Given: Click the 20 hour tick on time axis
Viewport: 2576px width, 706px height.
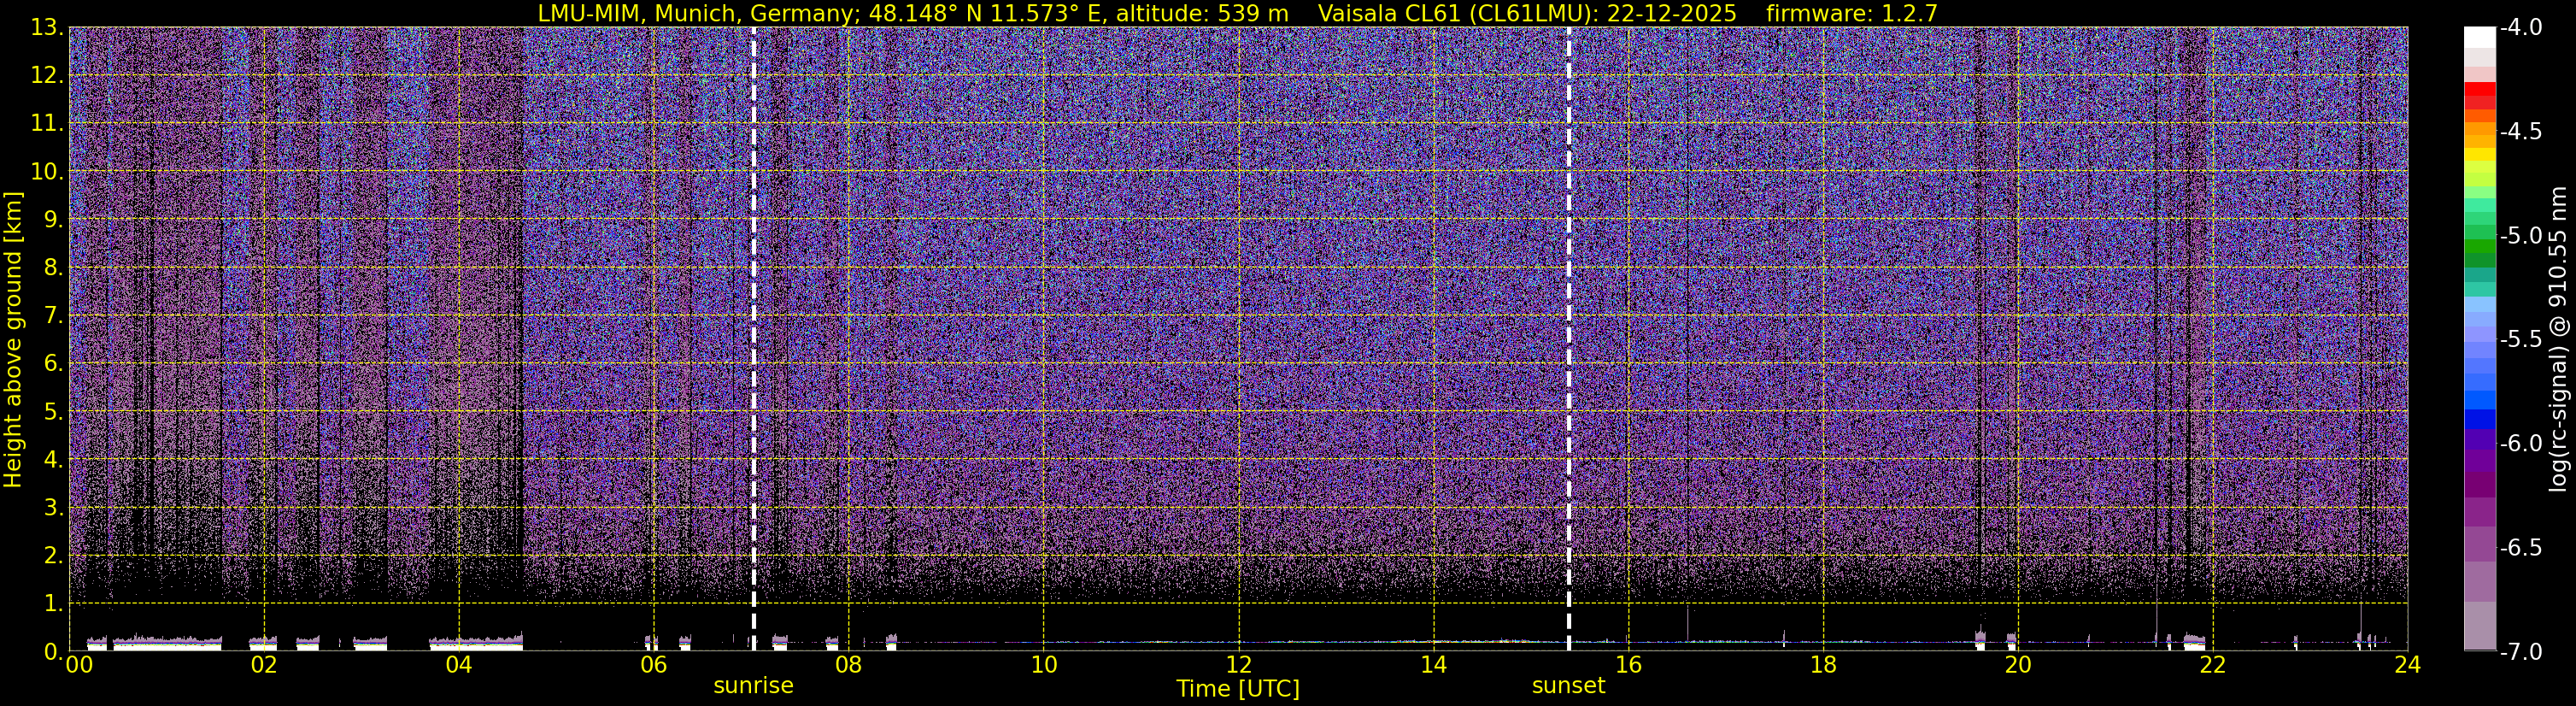Looking at the screenshot, I should click(x=2018, y=666).
